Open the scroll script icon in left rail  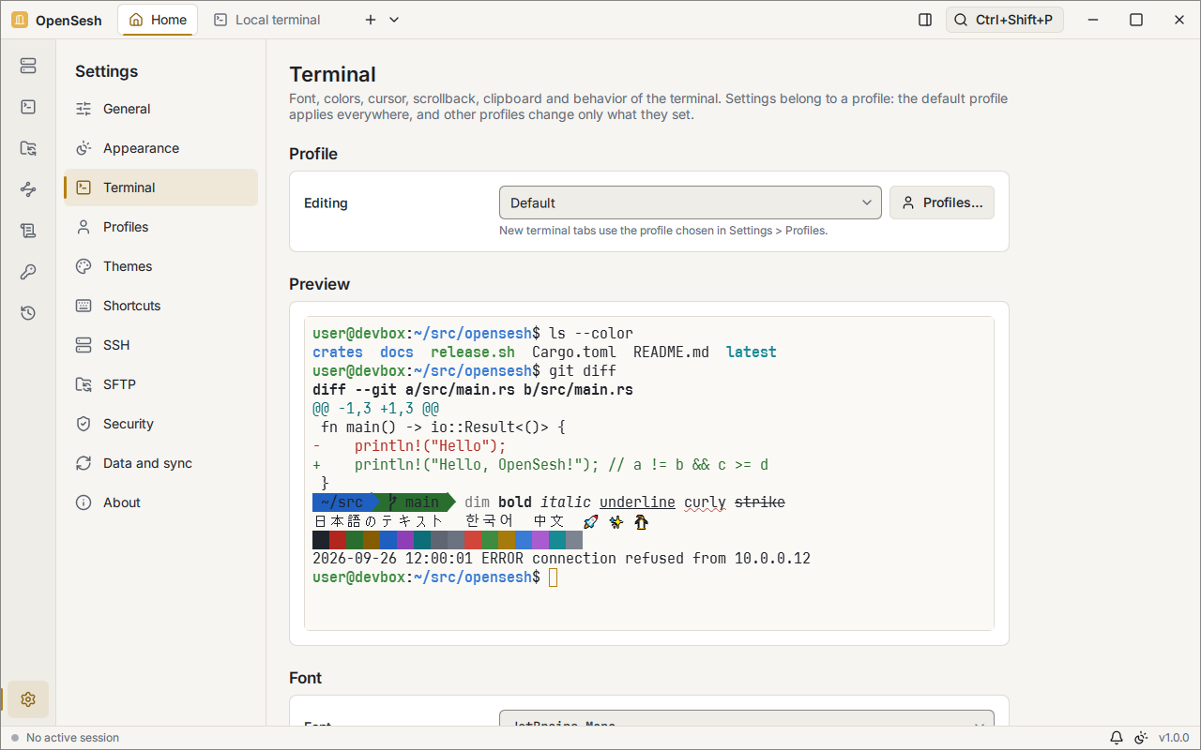coord(28,231)
